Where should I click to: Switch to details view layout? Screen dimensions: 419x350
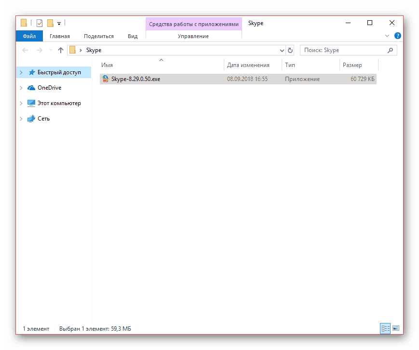pyautogui.click(x=385, y=328)
